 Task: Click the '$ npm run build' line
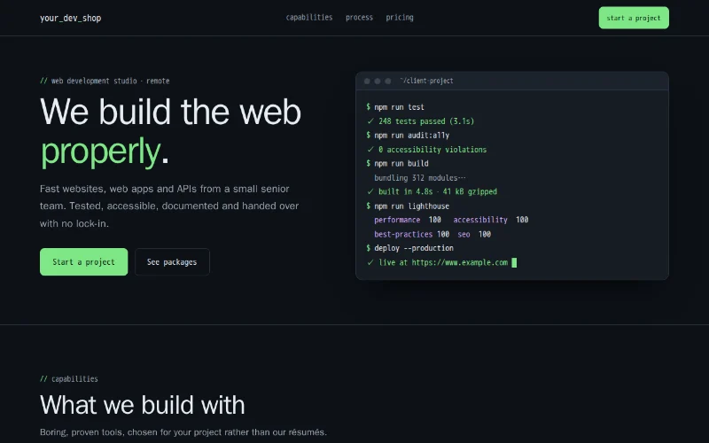(397, 163)
